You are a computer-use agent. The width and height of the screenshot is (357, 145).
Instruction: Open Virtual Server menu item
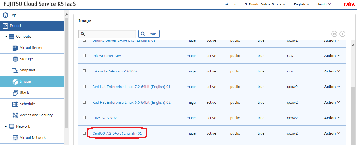[32, 48]
